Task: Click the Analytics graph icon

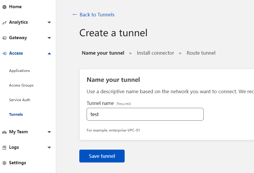Action: tap(4, 23)
